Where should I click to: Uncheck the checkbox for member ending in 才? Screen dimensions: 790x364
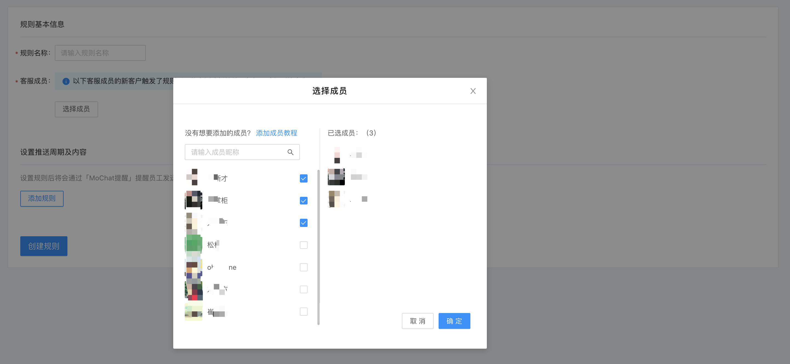tap(303, 178)
